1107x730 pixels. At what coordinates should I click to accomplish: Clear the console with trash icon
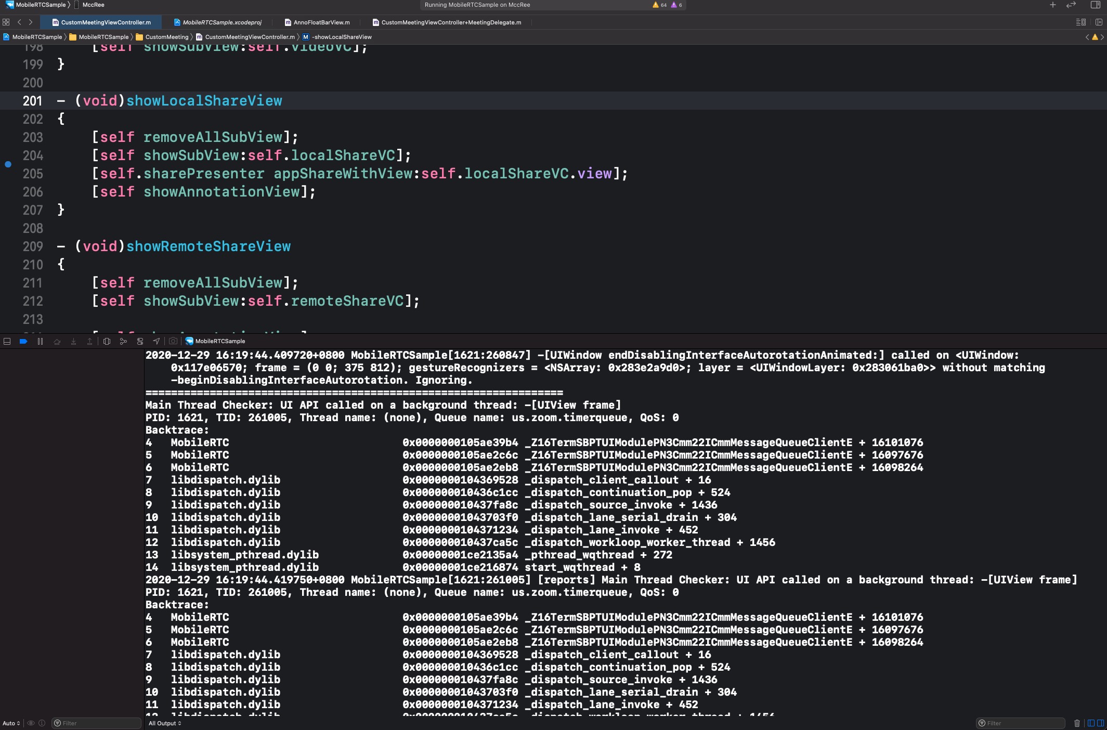pyautogui.click(x=1076, y=723)
